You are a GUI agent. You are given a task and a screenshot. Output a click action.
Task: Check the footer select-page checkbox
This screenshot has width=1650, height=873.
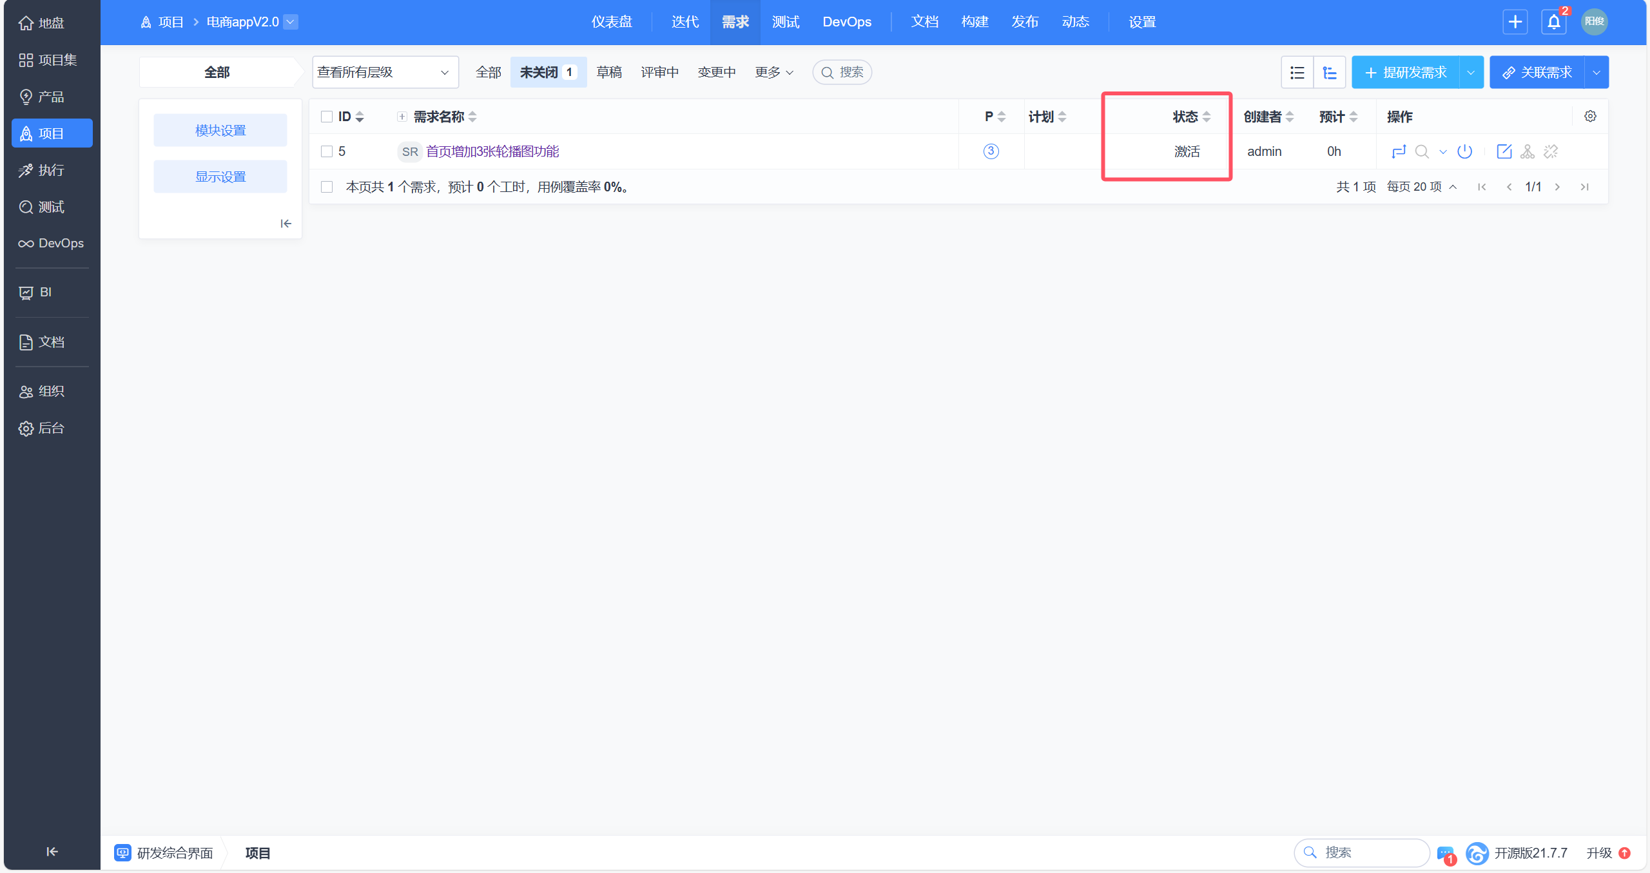click(x=327, y=187)
